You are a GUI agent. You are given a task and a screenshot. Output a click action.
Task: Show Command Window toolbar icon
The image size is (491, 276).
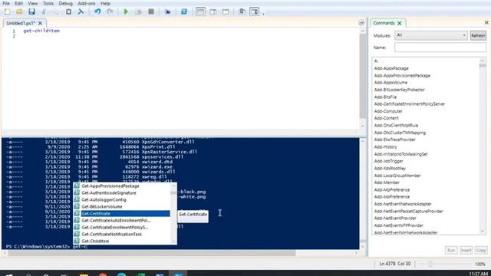pos(242,12)
